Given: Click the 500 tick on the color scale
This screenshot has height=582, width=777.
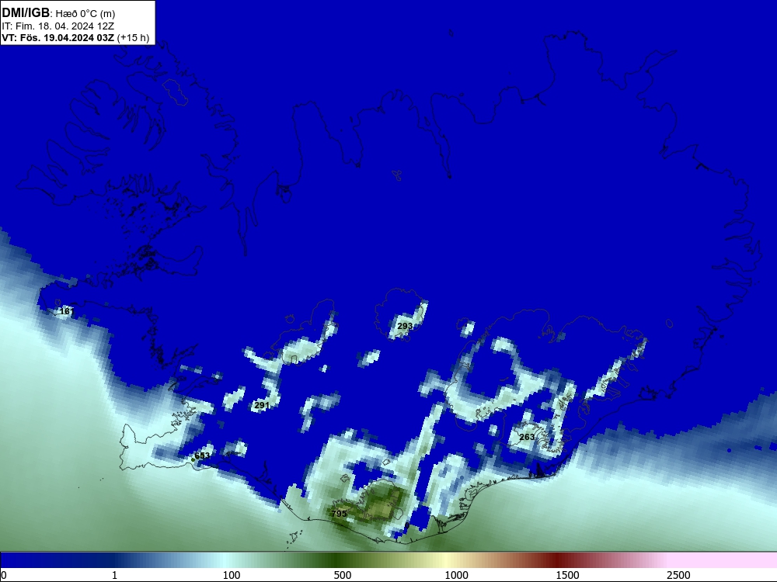Looking at the screenshot, I should coord(343,575).
